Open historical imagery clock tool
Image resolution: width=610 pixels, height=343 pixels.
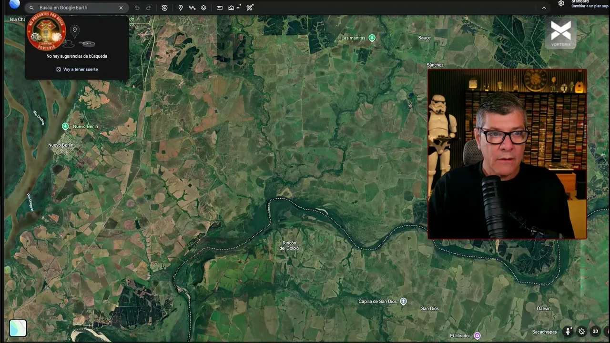(164, 8)
